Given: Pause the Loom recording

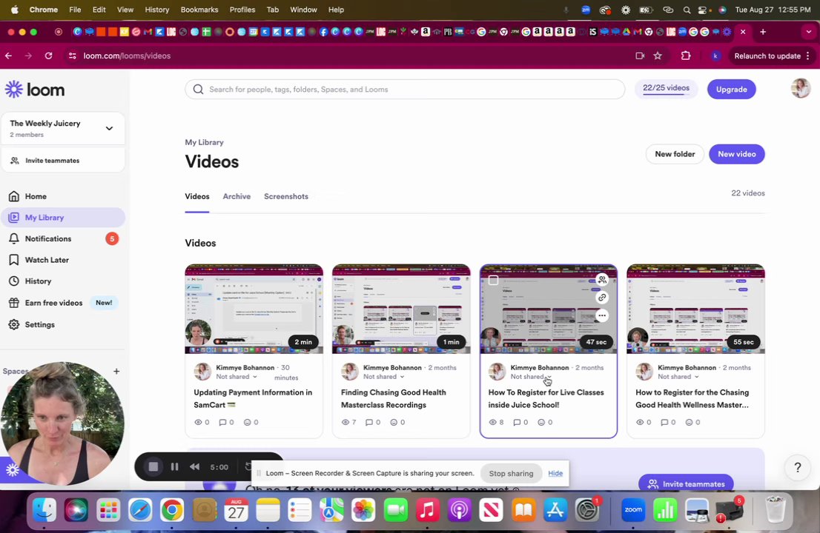Looking at the screenshot, I should [x=175, y=466].
